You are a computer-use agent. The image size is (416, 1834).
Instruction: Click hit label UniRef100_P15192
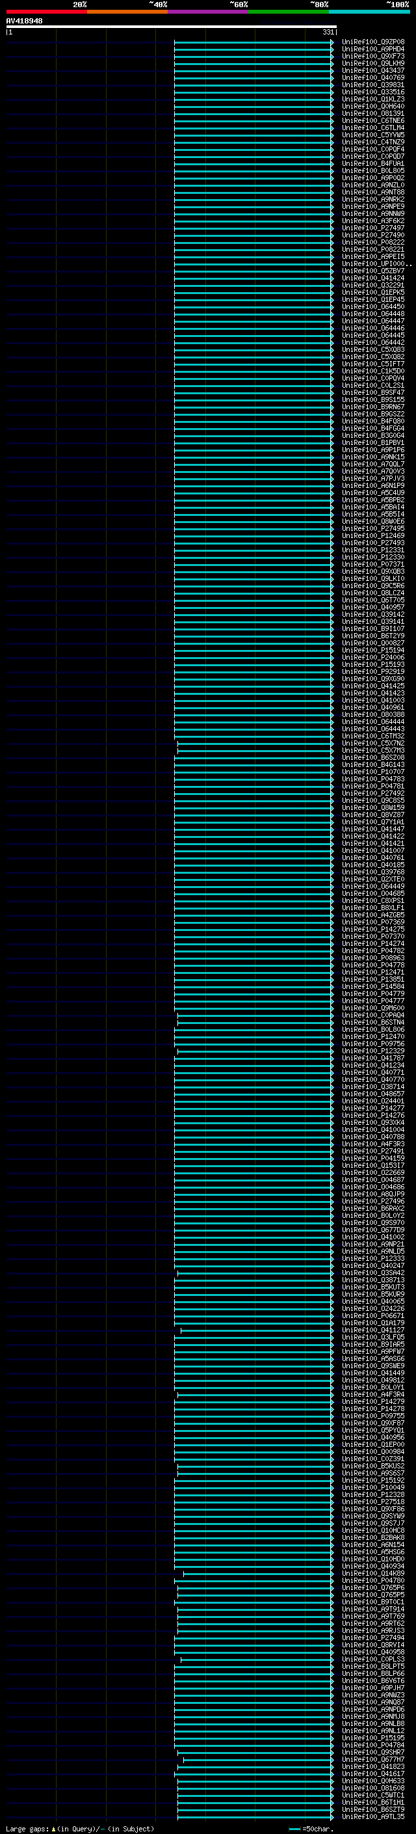373,1480
